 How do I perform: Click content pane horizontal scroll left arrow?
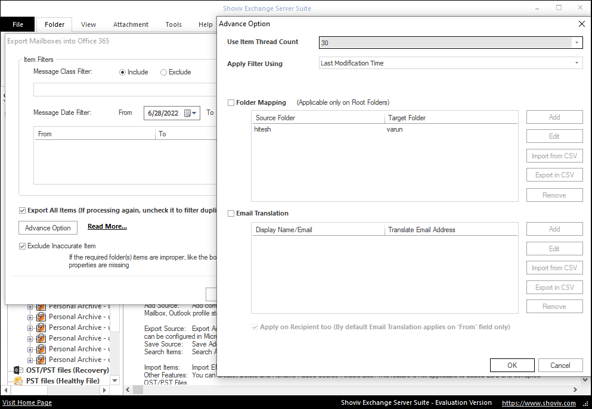click(128, 390)
